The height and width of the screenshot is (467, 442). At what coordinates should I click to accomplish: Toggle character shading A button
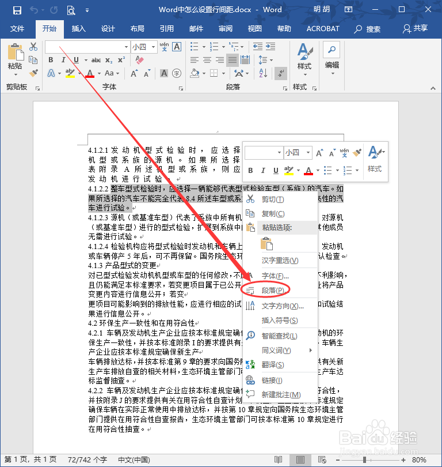(164, 73)
